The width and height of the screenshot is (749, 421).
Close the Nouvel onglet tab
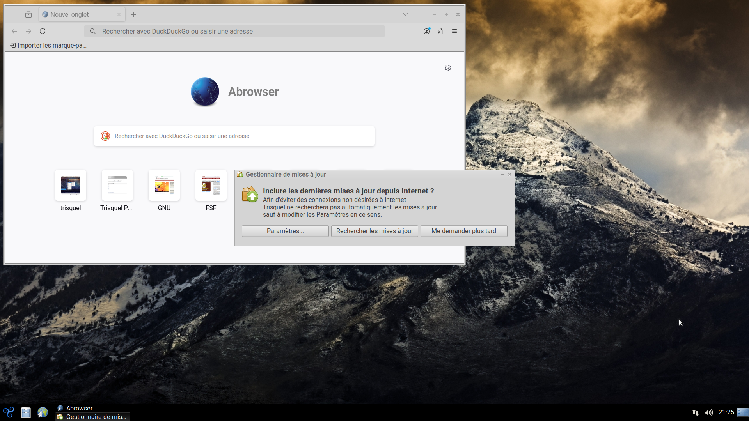[x=119, y=14]
